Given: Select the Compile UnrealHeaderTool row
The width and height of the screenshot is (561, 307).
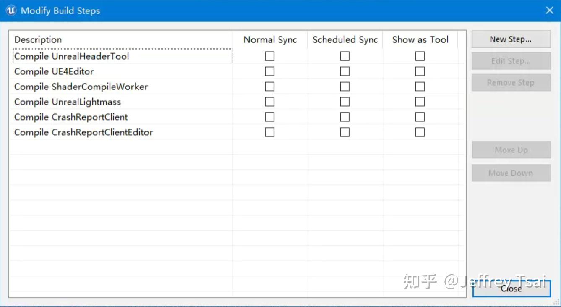Looking at the screenshot, I should click(72, 56).
